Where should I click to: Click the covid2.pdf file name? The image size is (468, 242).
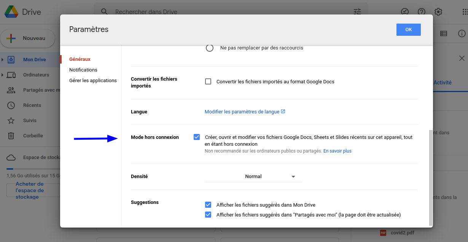[403, 233]
